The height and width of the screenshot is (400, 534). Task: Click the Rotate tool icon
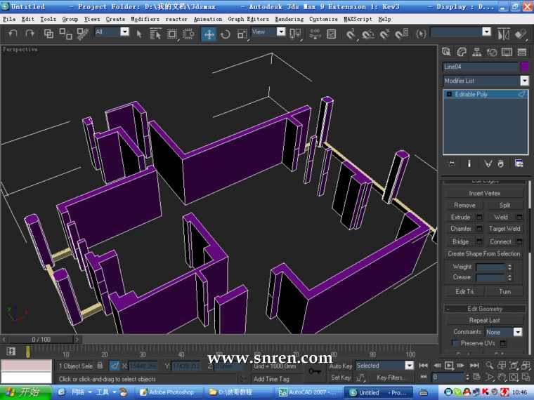pyautogui.click(x=226, y=34)
